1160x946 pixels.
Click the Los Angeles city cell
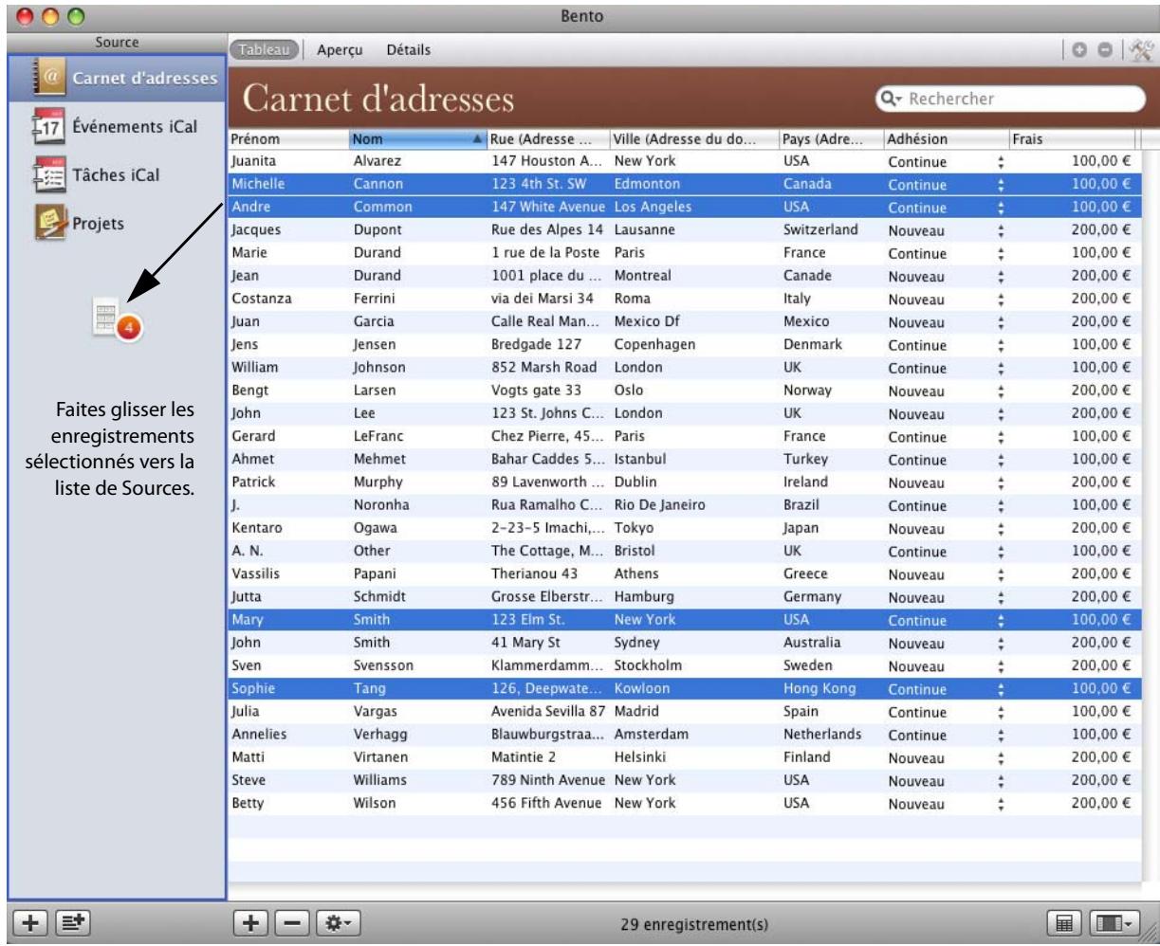(x=653, y=207)
